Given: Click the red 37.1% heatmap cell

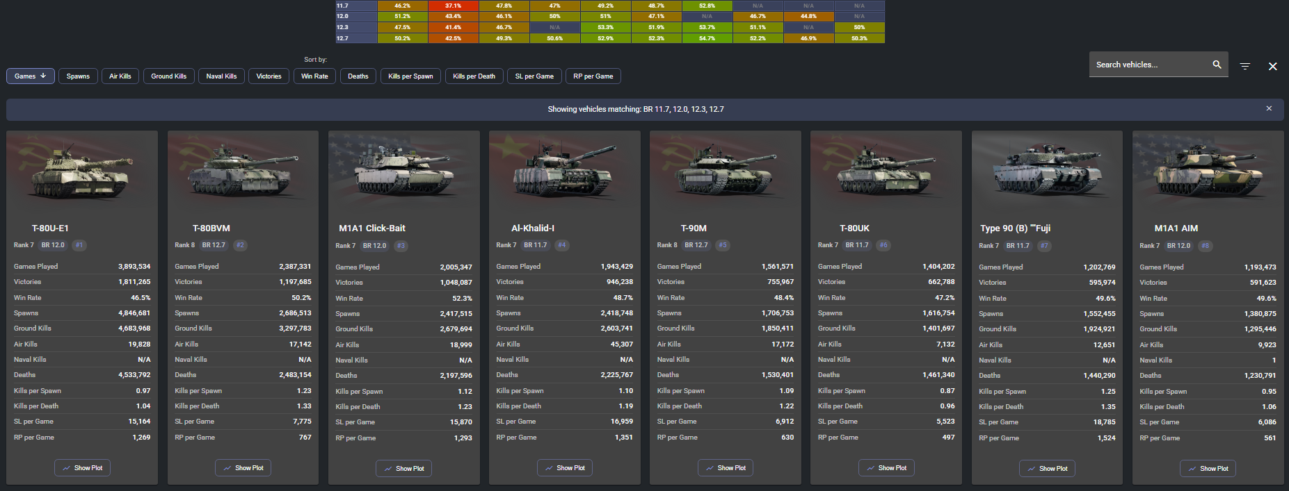Looking at the screenshot, I should pos(453,6).
